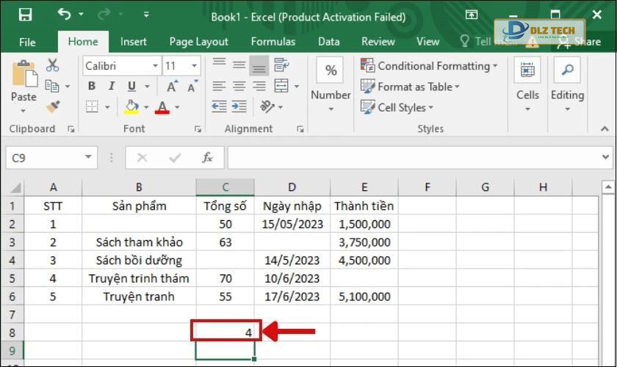Toggle Bottom Align
Image resolution: width=617 pixels, height=367 pixels.
(259, 65)
